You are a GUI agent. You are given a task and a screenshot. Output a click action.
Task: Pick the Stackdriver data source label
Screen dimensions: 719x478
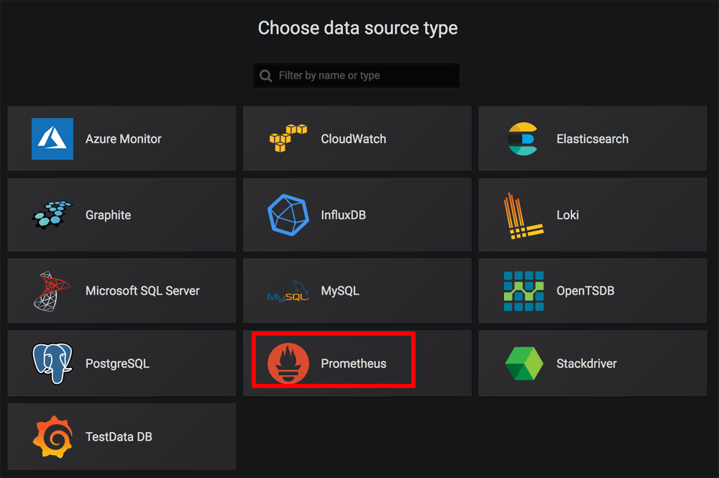pyautogui.click(x=586, y=364)
